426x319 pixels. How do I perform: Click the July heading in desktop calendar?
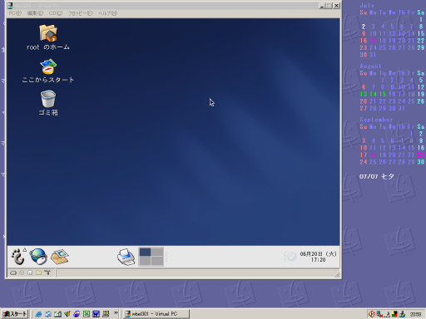coord(367,5)
